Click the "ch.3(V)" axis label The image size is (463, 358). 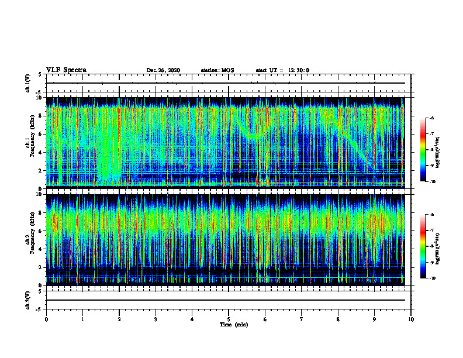[27, 300]
